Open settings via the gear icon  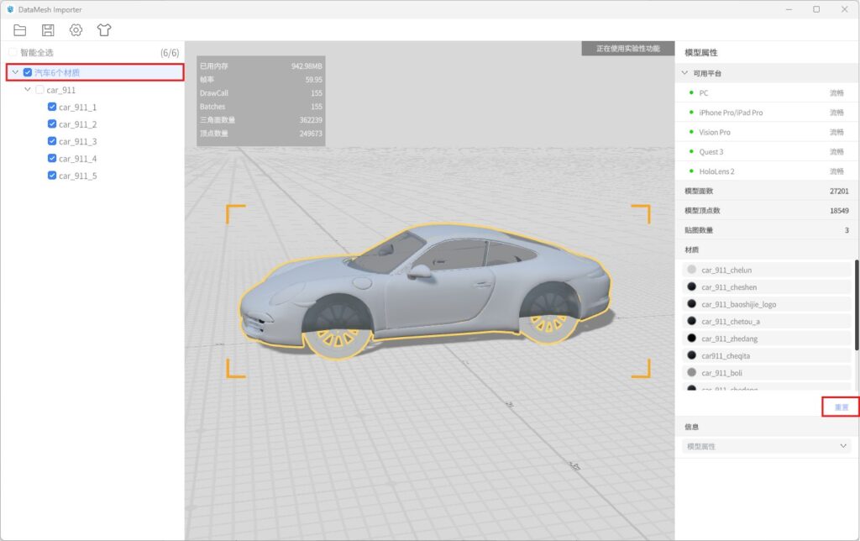[76, 30]
